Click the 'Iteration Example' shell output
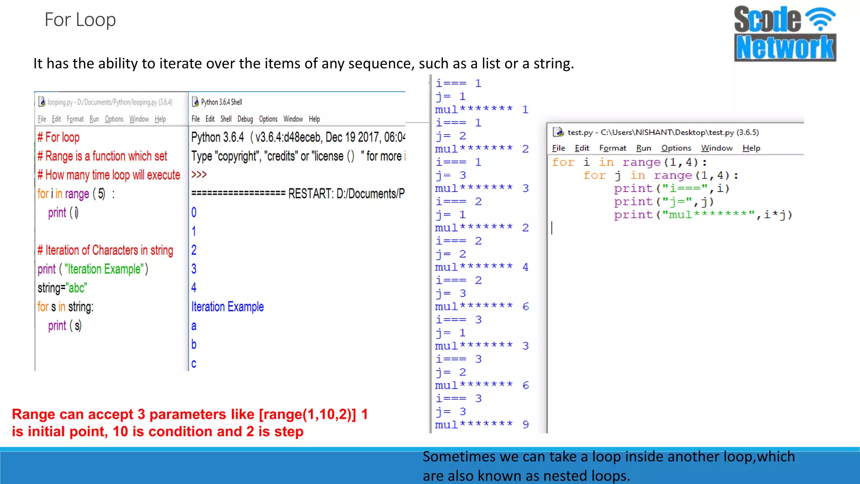This screenshot has height=484, width=860. [x=228, y=307]
